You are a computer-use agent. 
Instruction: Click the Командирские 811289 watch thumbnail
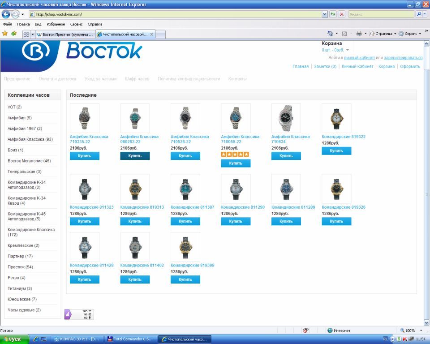tap(286, 189)
